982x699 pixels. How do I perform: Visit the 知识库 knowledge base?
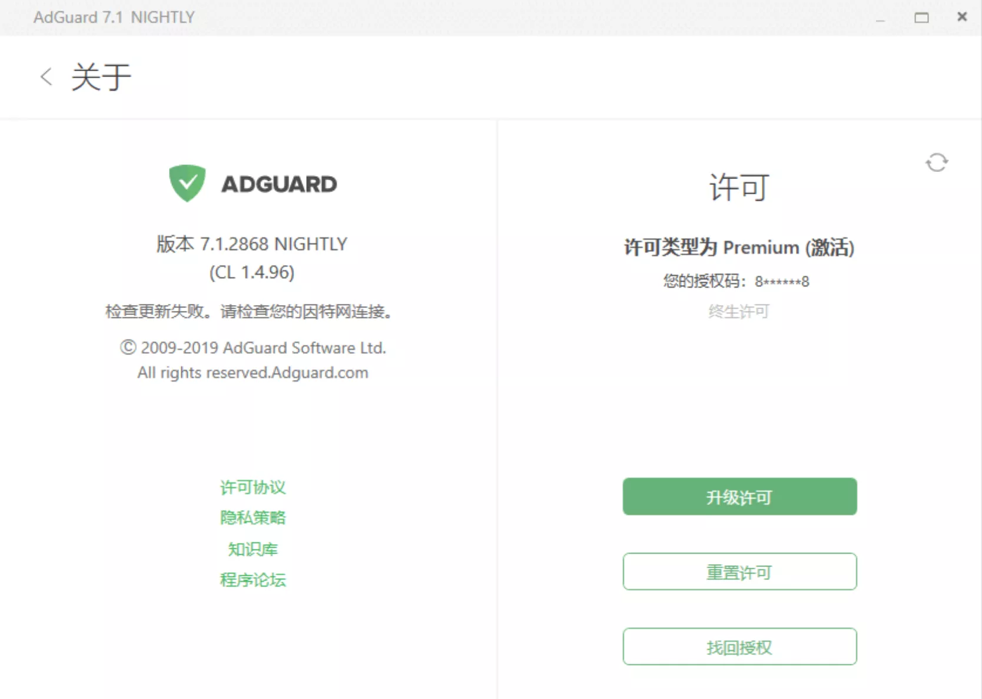click(x=252, y=549)
